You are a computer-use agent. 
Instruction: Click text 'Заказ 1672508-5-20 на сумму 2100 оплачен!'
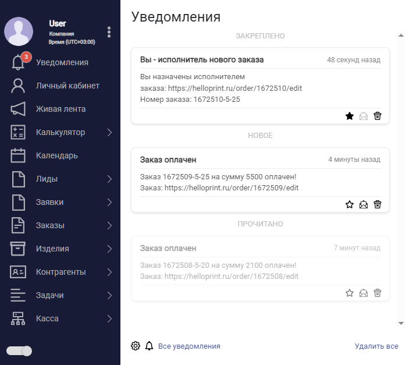(x=218, y=265)
